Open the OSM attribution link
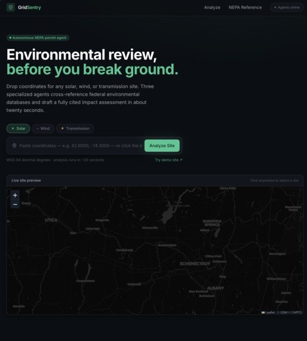Viewport: 307px width, 341px height. (284, 312)
